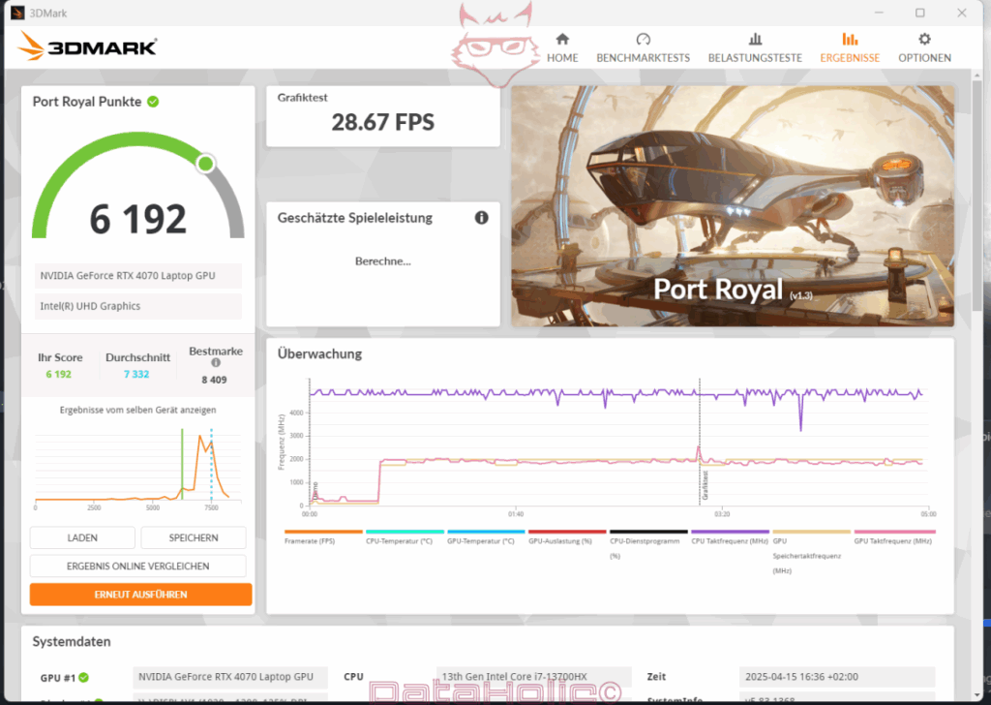Click the 3DMark title bar app icon

17,13
